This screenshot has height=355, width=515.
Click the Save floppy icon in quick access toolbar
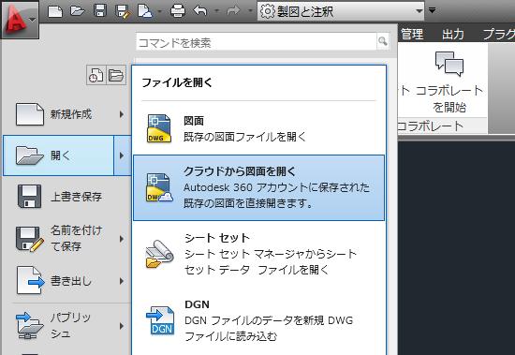pyautogui.click(x=100, y=11)
